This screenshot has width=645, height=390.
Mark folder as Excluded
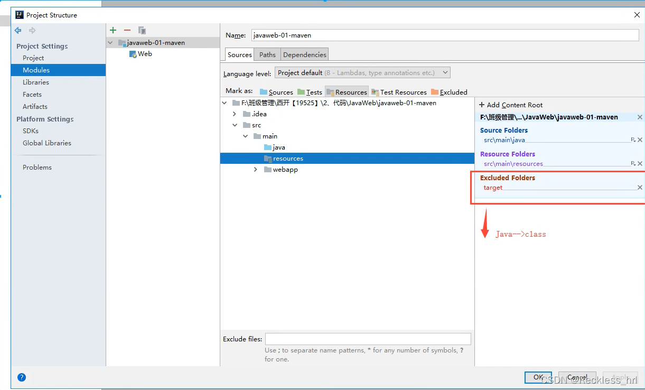pos(449,92)
